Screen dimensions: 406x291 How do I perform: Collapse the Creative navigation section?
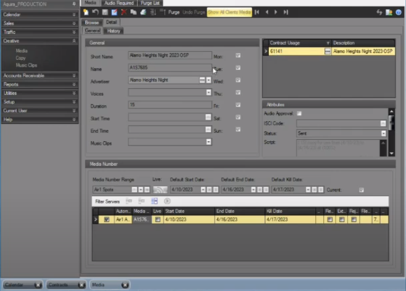click(x=40, y=41)
